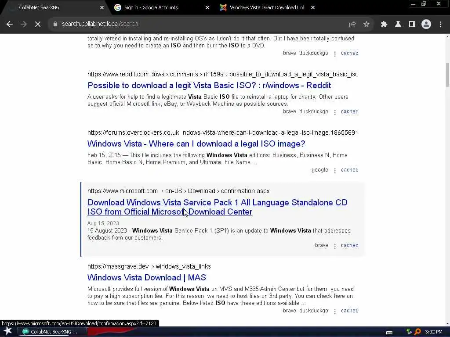Stop loading the page
Viewport: 450px width, 337px height.
38,25
